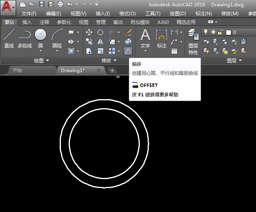Select the Trim tool icon
The image size is (256, 212).
pyautogui.click(x=112, y=32)
